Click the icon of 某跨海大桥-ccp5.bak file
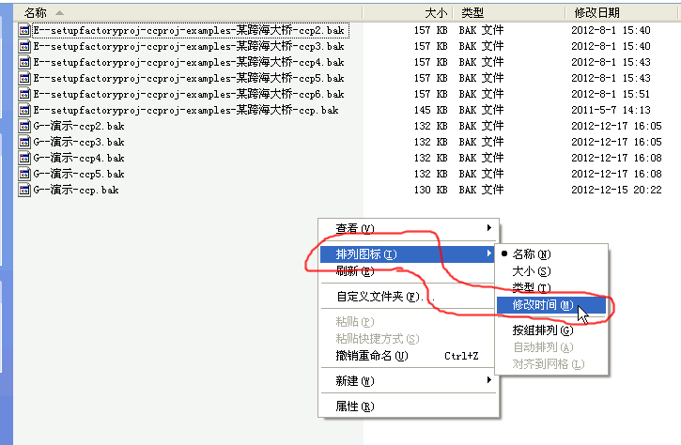The image size is (681, 445). click(24, 78)
